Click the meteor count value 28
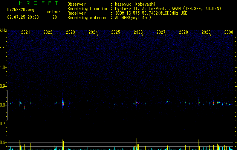 click(55, 17)
